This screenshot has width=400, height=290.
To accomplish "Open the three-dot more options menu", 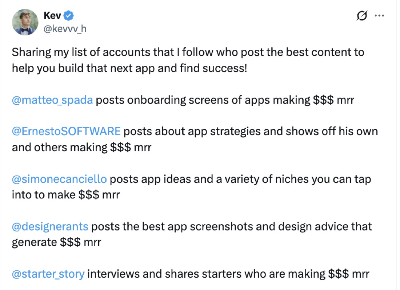I will coord(379,16).
